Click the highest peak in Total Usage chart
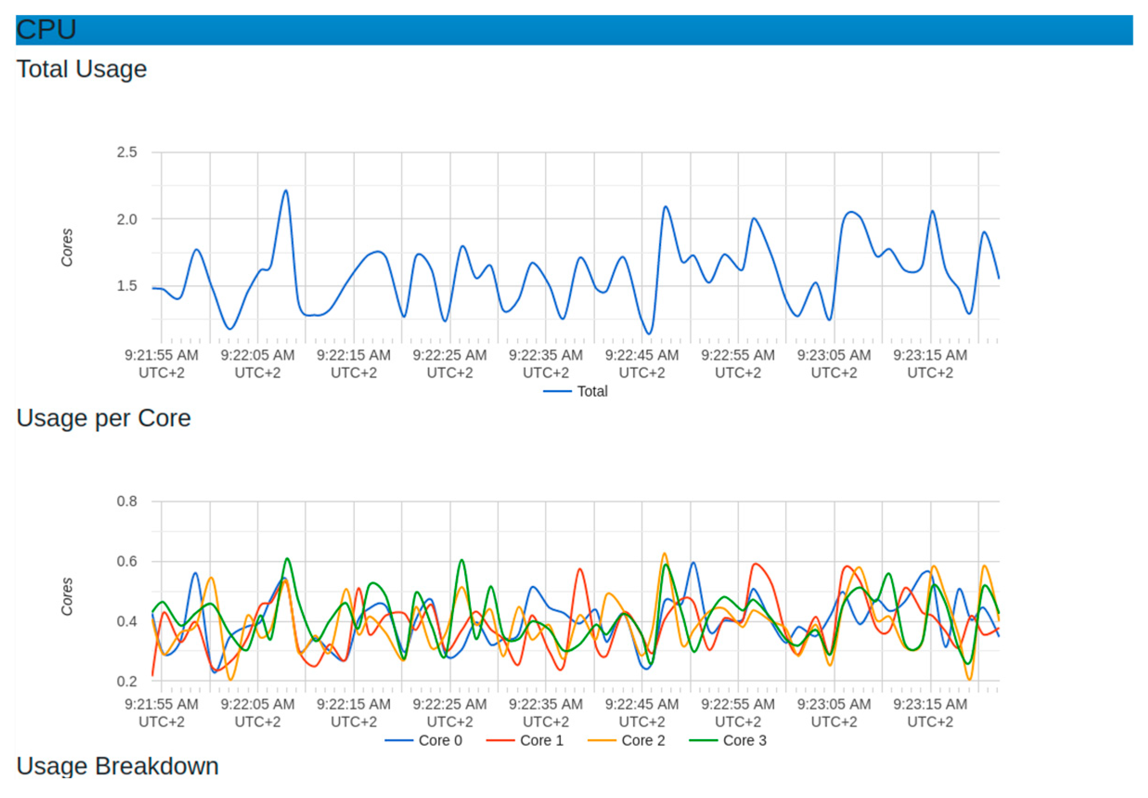Screen dimensions: 1148x798 (x=285, y=191)
